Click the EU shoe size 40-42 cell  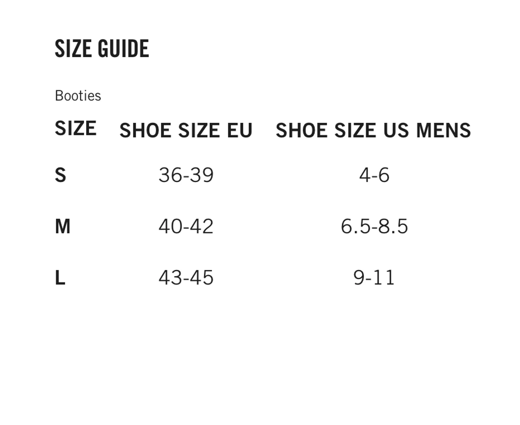coord(186,226)
